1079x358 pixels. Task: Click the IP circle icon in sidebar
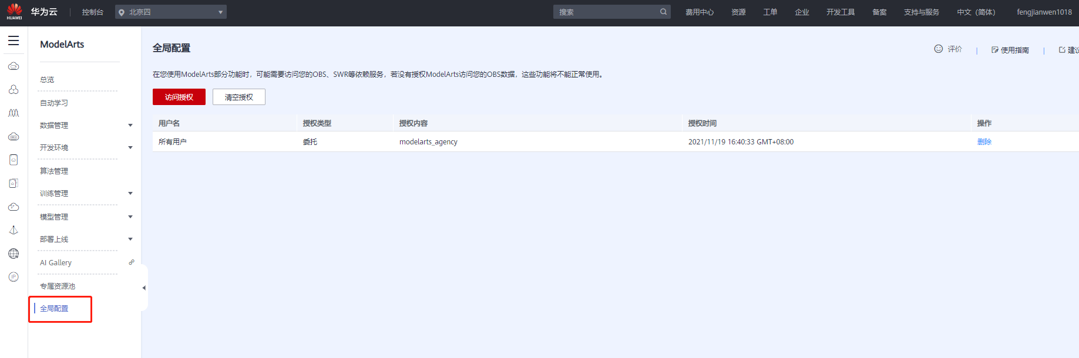tap(14, 277)
